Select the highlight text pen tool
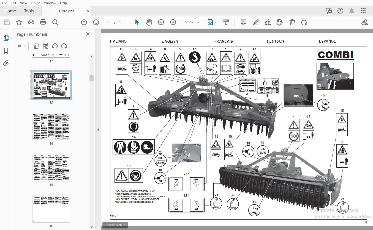The image size is (373, 230). (256, 22)
